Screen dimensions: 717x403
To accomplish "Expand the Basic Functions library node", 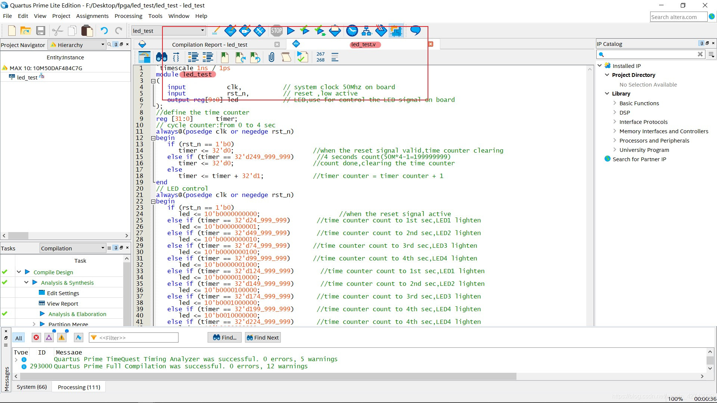I will [x=615, y=103].
